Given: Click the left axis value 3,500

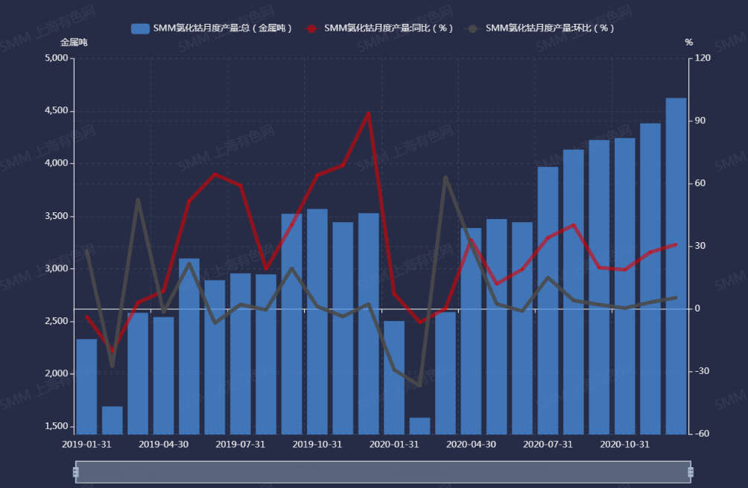Looking at the screenshot, I should click(x=57, y=216).
